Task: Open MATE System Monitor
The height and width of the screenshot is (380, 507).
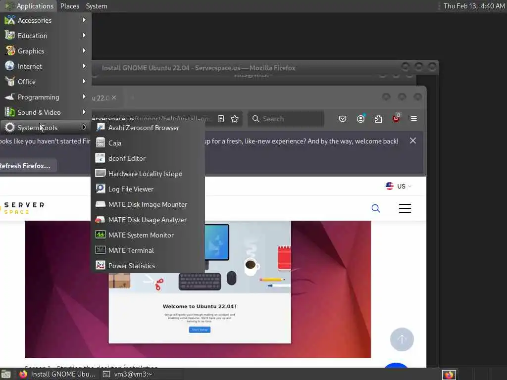Action: (x=148, y=235)
